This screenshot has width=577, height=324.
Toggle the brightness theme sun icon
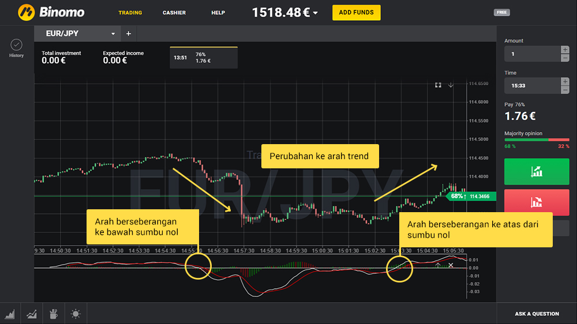[x=76, y=314]
